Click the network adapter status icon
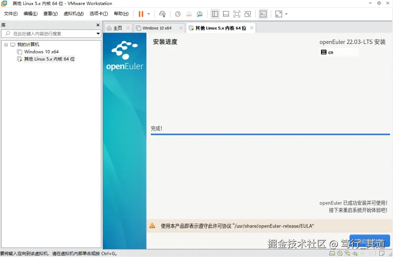The height and width of the screenshot is (257, 393). (x=347, y=253)
